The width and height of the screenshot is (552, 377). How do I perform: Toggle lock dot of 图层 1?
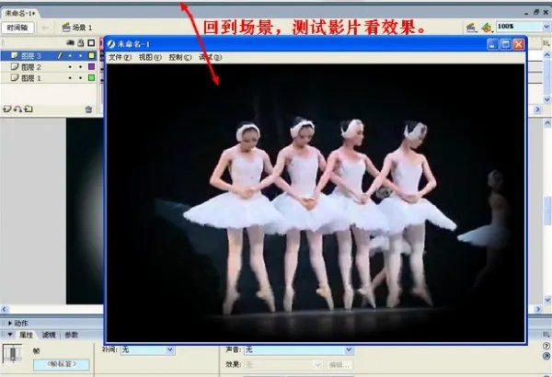[81, 78]
